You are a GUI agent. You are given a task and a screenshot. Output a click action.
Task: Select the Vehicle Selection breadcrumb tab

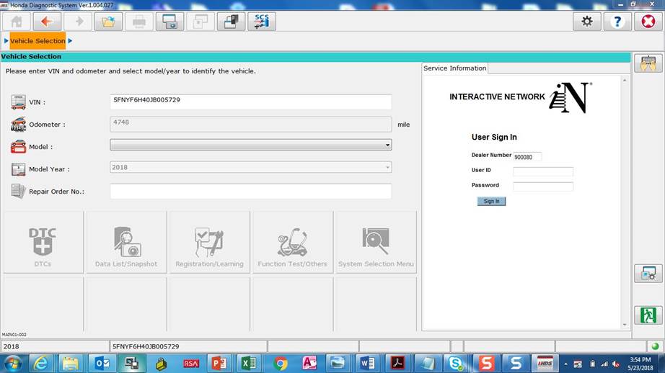38,41
